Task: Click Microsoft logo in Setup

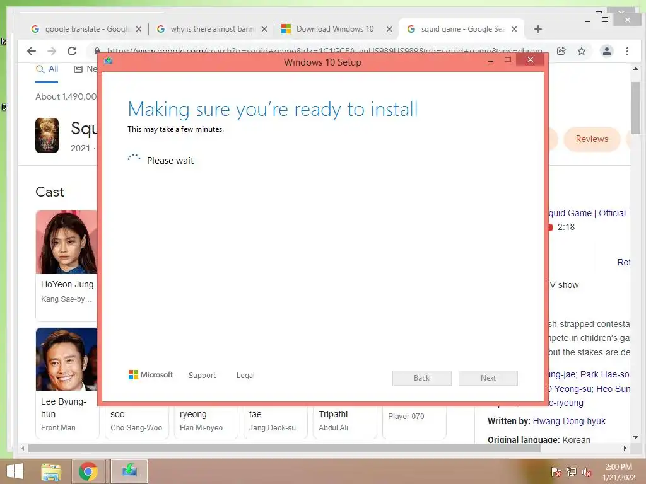Action: (x=150, y=375)
